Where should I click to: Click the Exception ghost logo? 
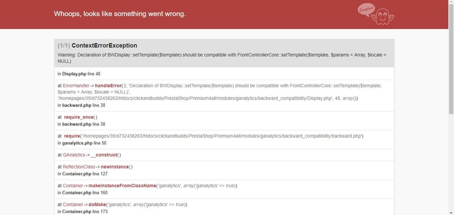[383, 16]
